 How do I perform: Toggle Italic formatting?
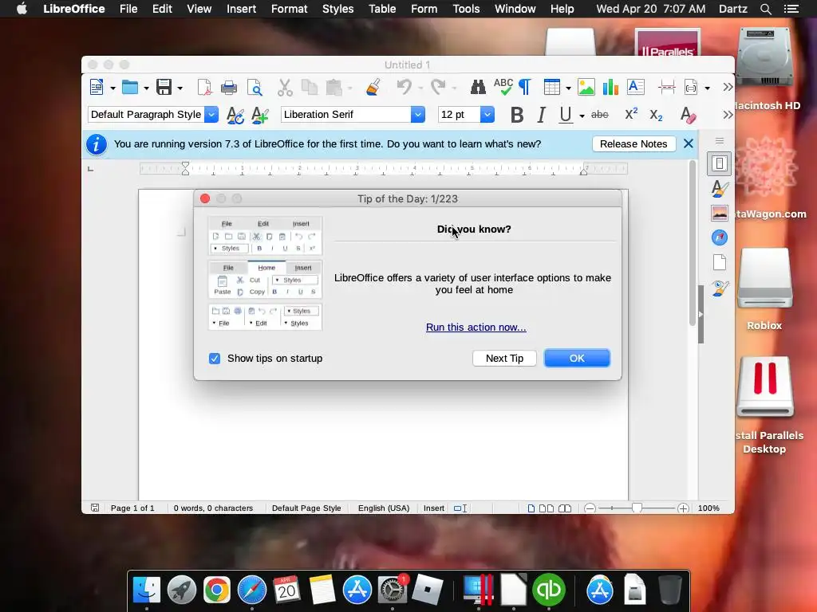coord(542,115)
